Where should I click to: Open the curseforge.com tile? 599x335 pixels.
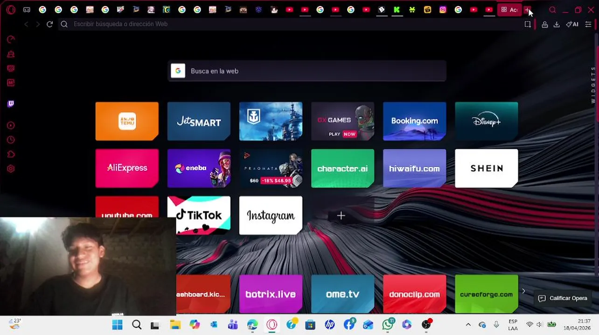[x=486, y=294]
